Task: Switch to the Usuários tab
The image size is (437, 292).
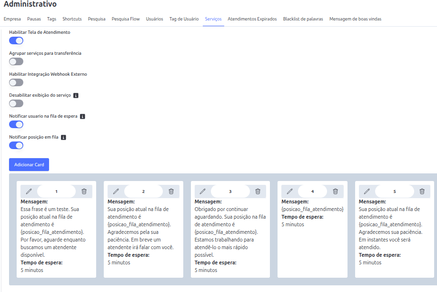Action: click(x=154, y=19)
